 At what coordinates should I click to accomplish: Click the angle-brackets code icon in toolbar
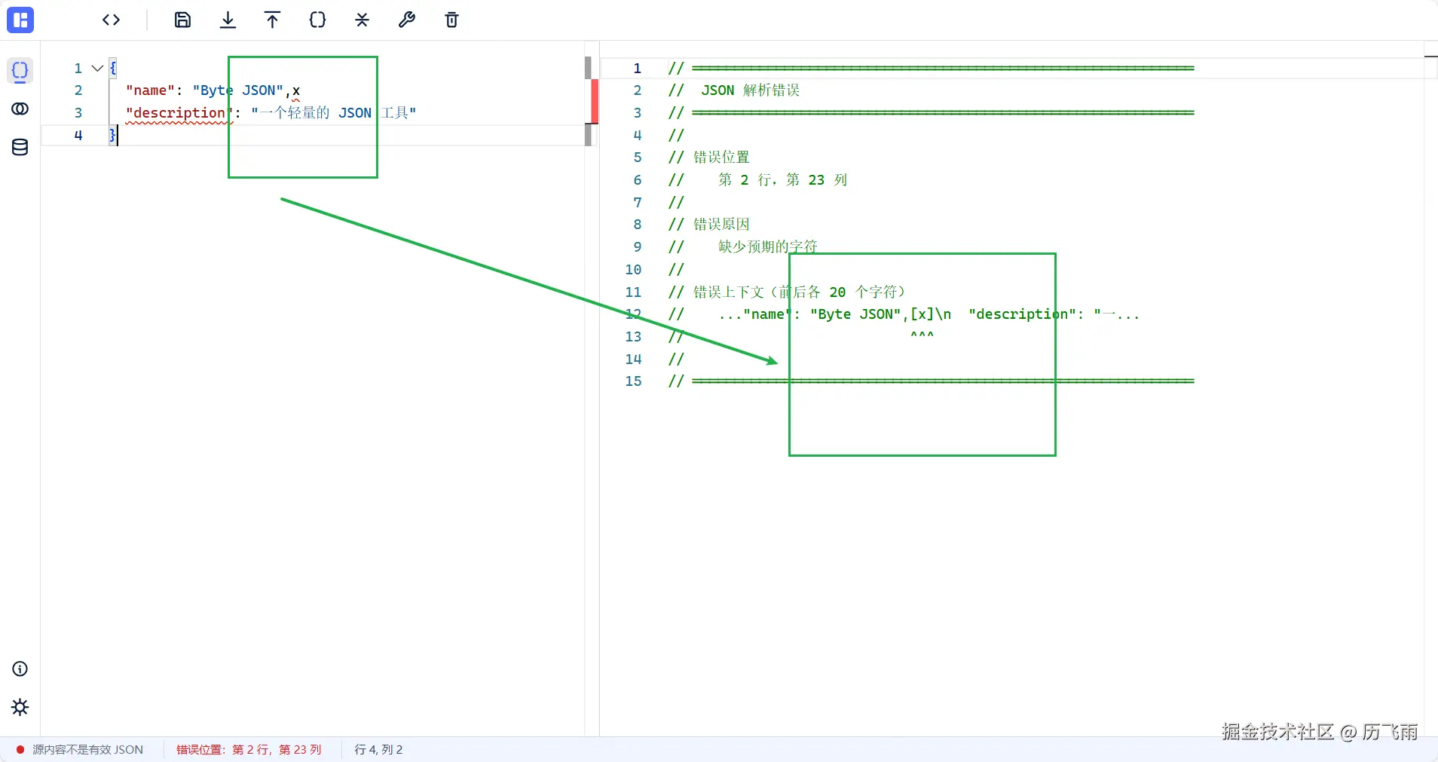(x=112, y=20)
